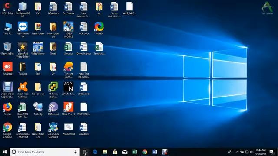Open the Mail app on taskbar
Viewport: 278px width, 156px height.
point(125,152)
